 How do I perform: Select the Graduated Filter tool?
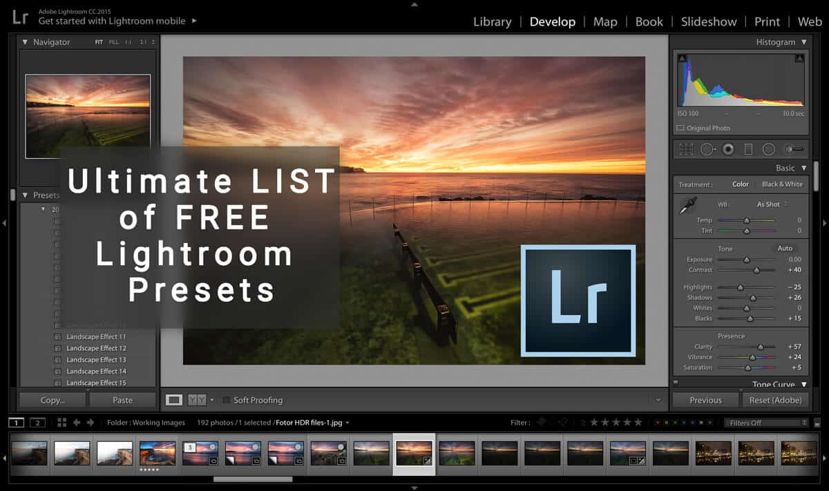(x=748, y=148)
